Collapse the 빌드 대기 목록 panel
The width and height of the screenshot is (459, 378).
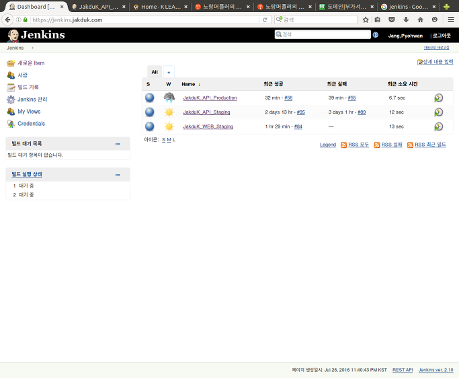(x=118, y=144)
